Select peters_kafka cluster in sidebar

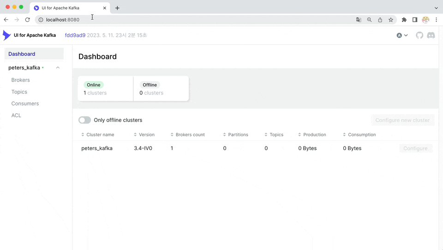tap(24, 68)
